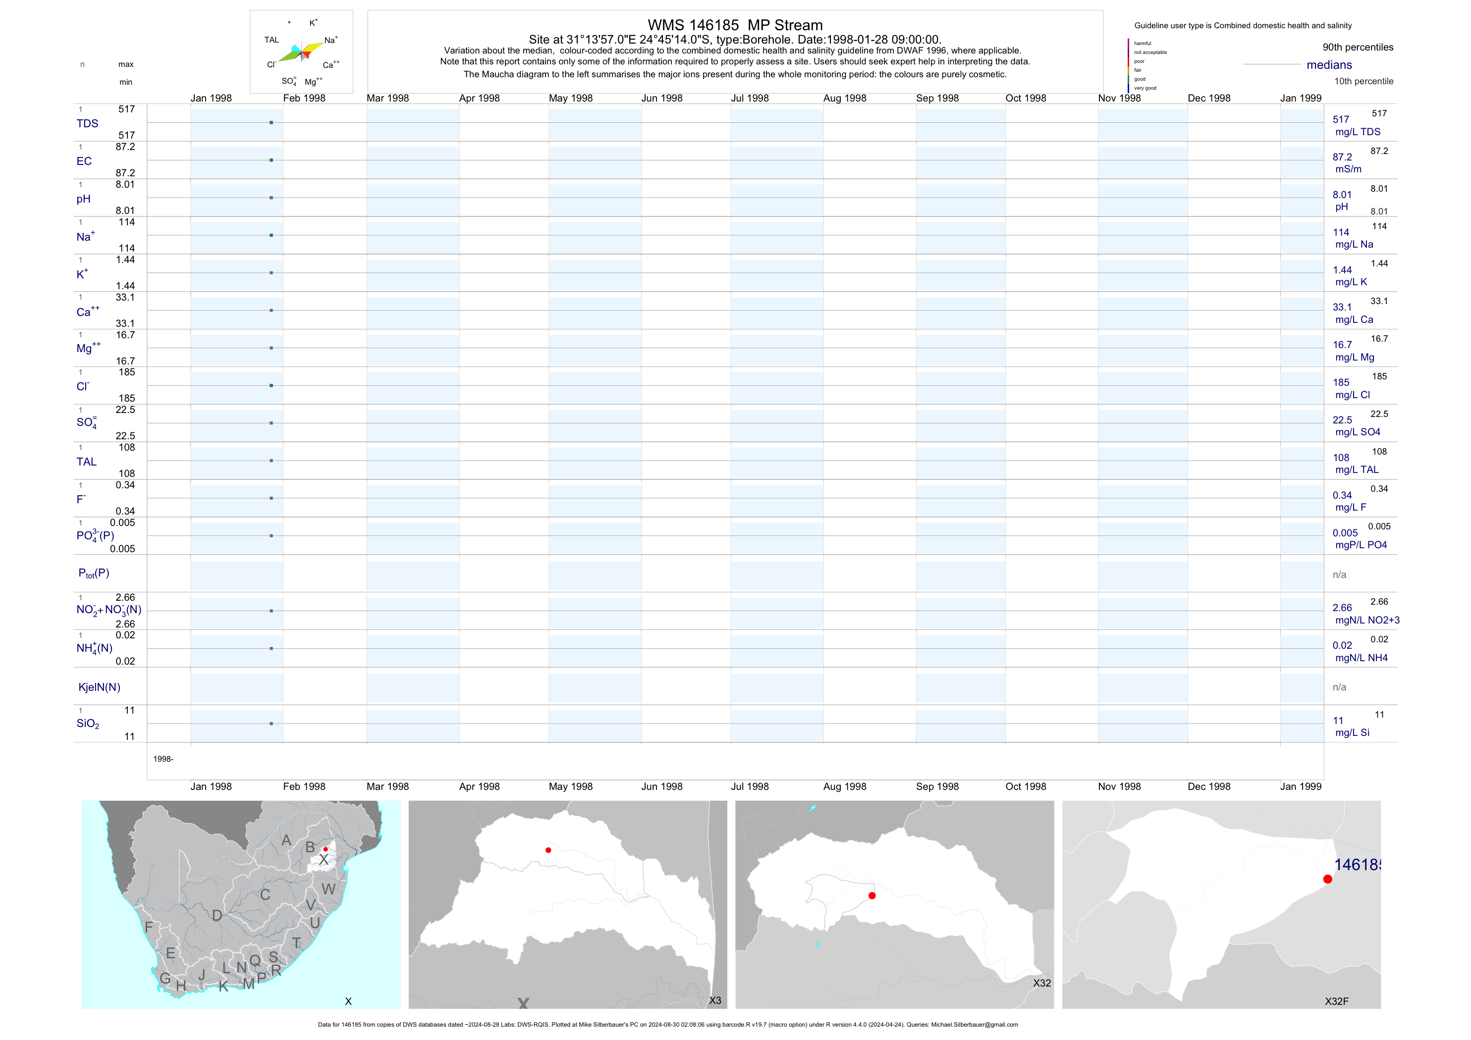
Task: Click the green TDS data point marker
Action: point(272,122)
